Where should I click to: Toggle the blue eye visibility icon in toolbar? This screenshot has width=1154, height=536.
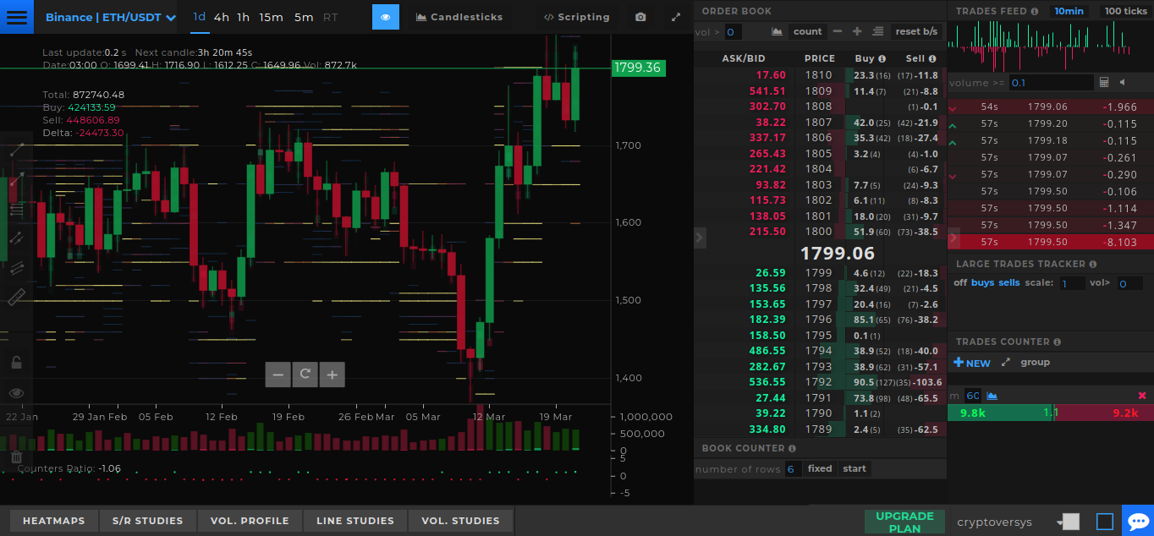(386, 17)
